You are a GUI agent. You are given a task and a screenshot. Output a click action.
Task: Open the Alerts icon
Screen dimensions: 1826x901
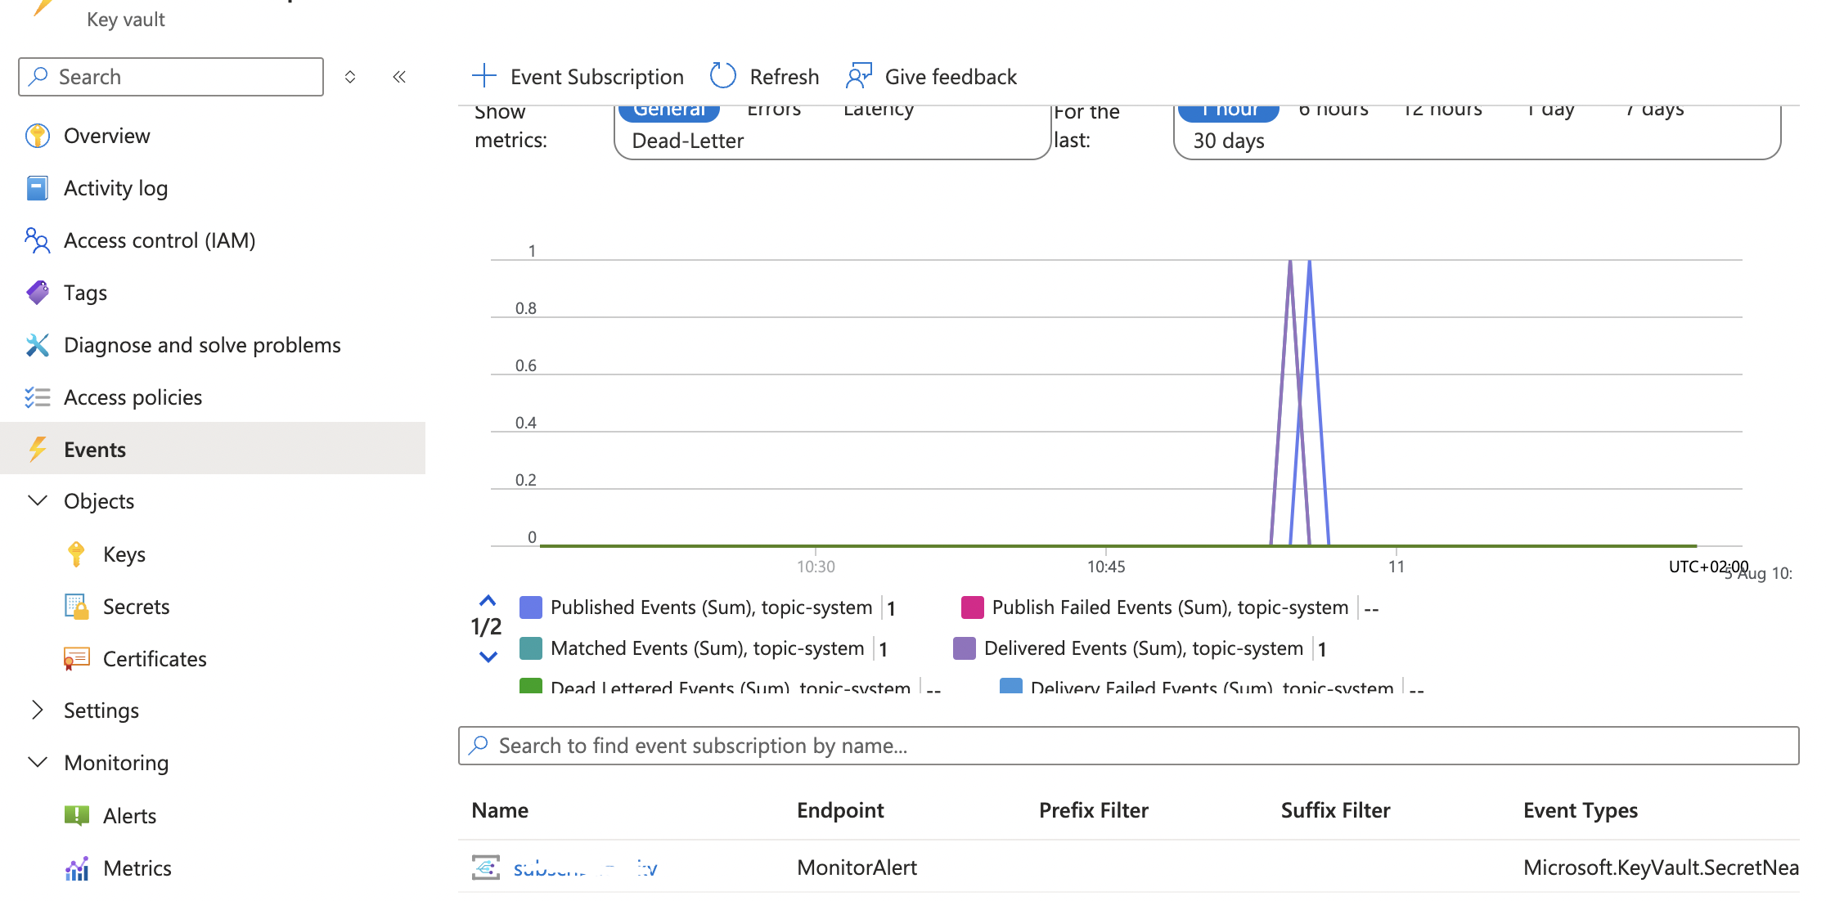click(x=76, y=815)
